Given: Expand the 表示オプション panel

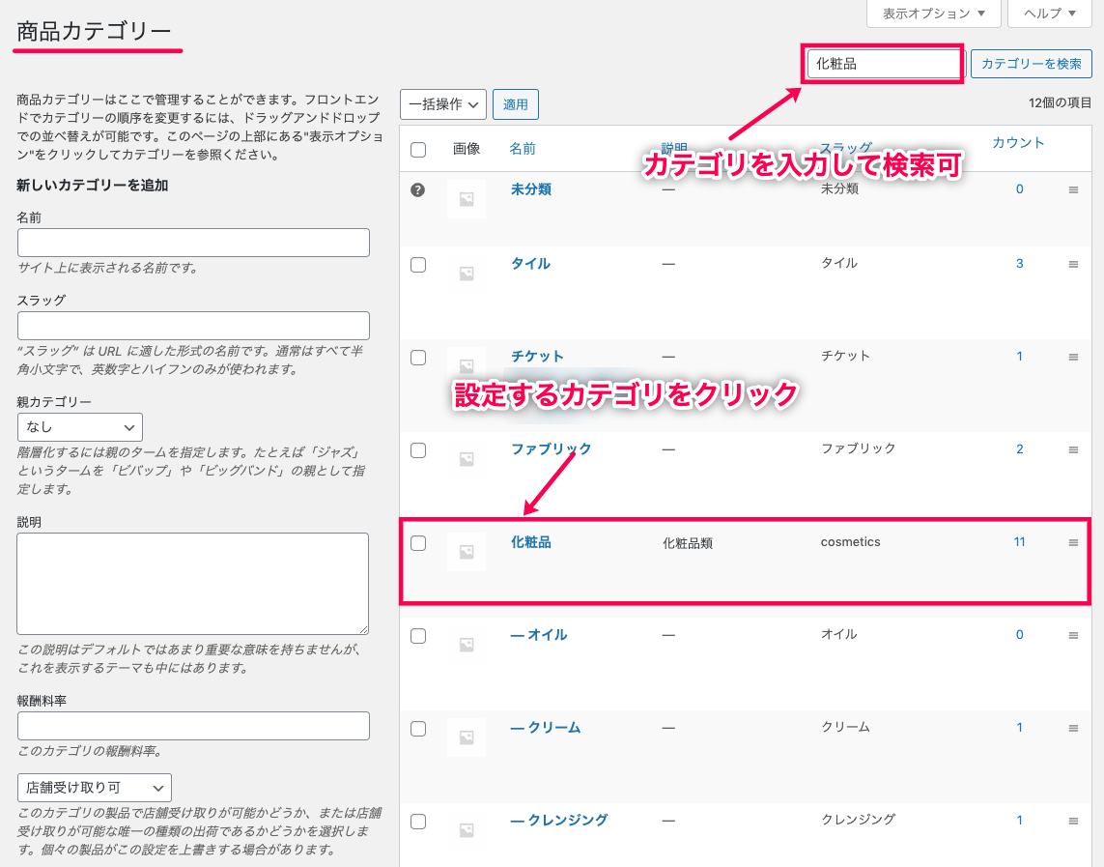Looking at the screenshot, I should pos(934,14).
